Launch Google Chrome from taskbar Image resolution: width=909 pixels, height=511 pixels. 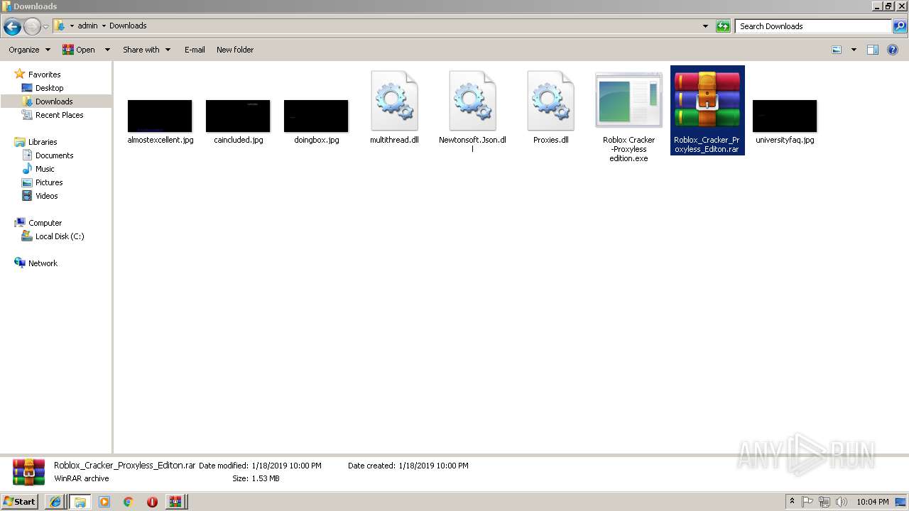(129, 502)
